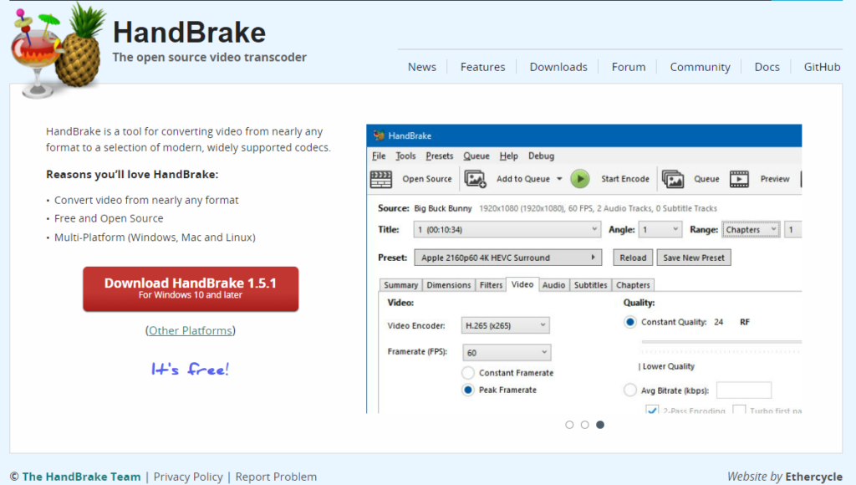
Task: Switch to the Summary tab
Action: [400, 285]
